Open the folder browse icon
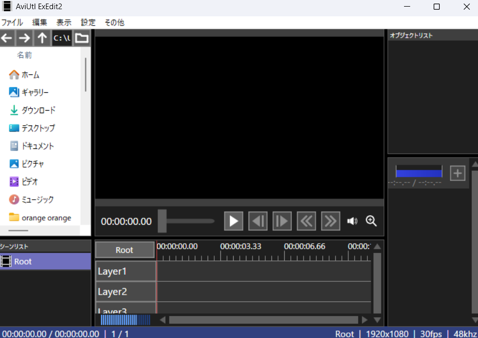The image size is (478, 338). 82,38
